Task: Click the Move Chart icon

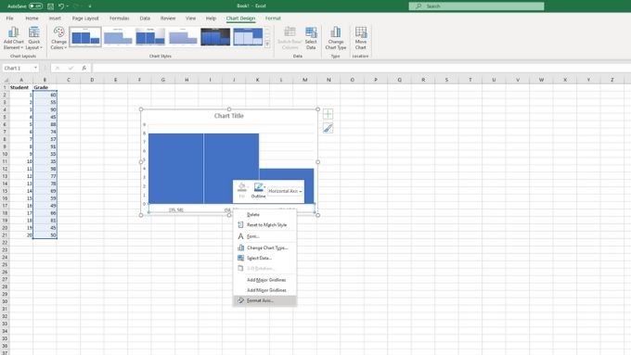Action: 361,38
